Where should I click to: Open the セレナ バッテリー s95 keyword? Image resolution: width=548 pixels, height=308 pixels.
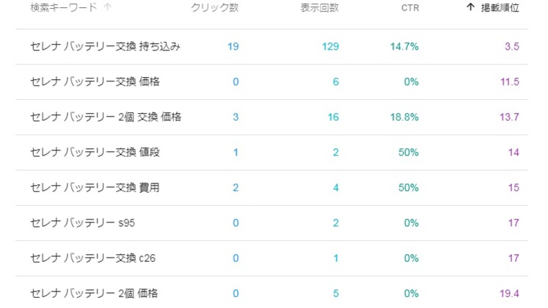click(83, 223)
